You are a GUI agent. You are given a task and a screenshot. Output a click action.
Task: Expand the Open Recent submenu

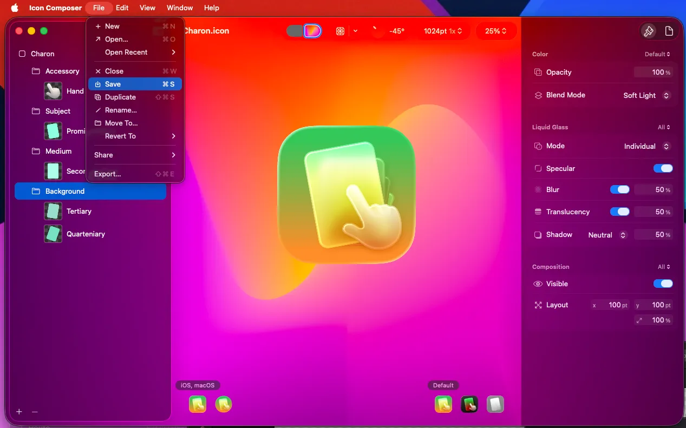[x=135, y=52]
